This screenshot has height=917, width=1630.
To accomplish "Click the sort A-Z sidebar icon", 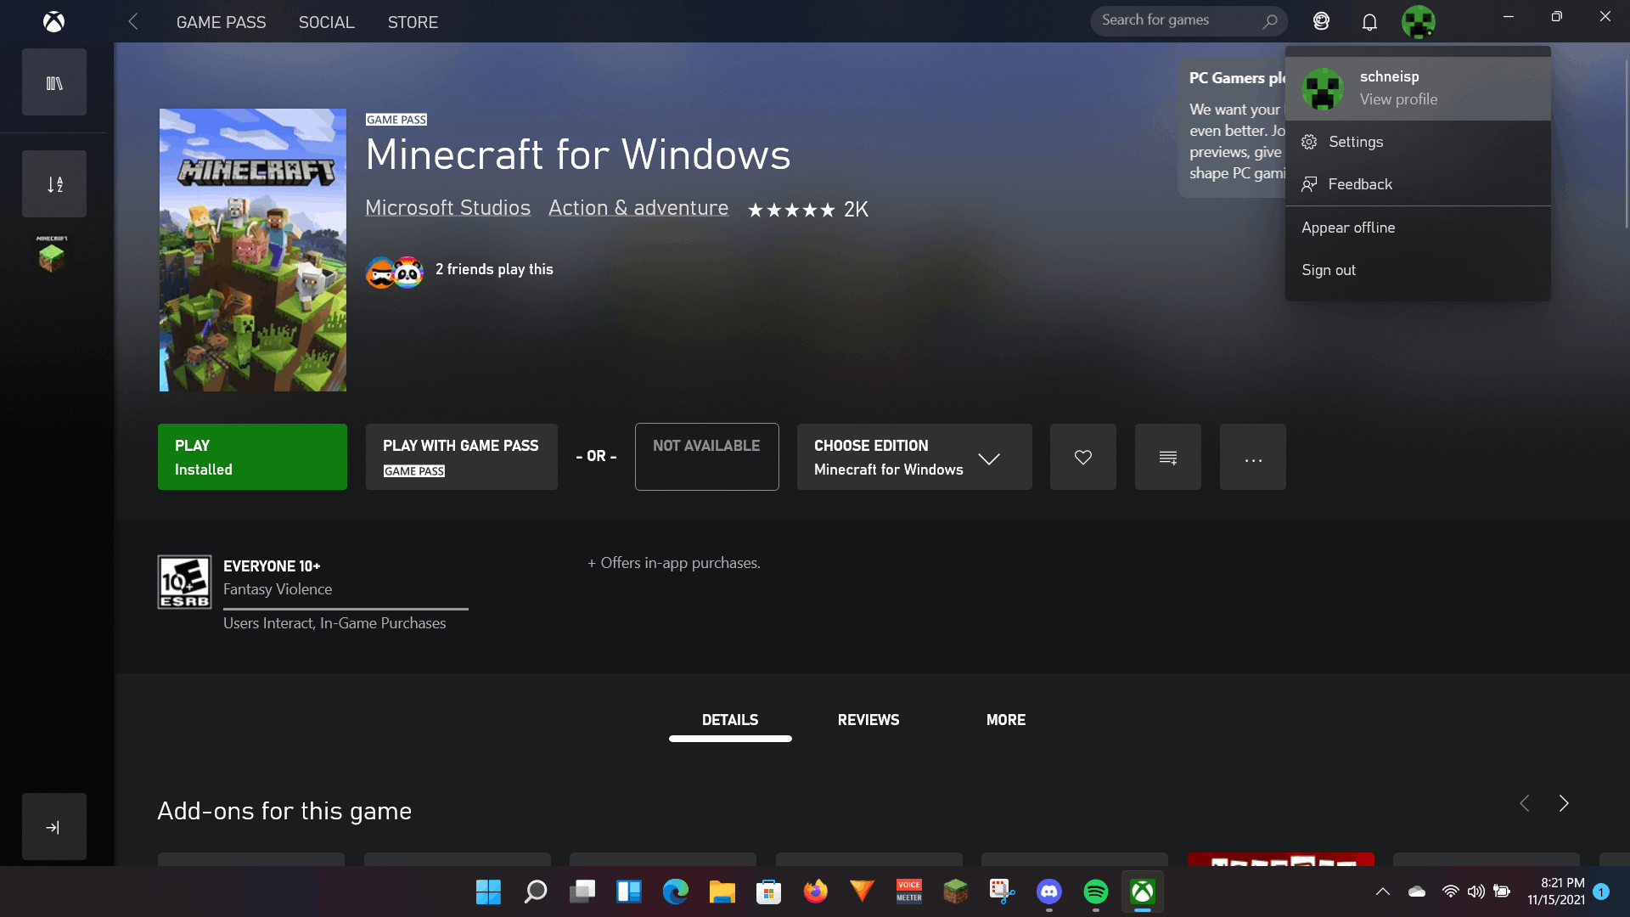I will [x=54, y=184].
